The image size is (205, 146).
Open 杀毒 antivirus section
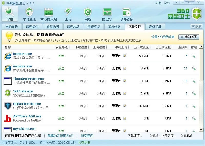pos(68,14)
